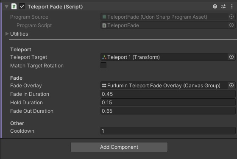Click the Cooldown label
Screen dimensions: 237x159
click(22, 131)
